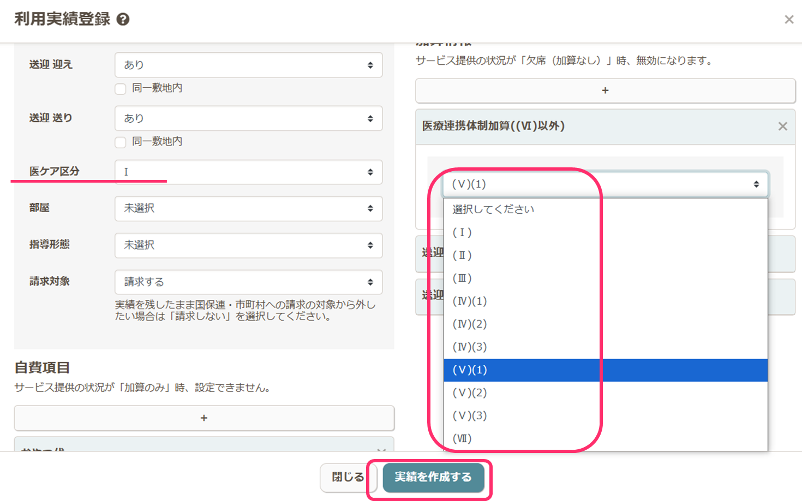
Task: Select option (Ⅳ)(2) from the list
Action: point(470,324)
